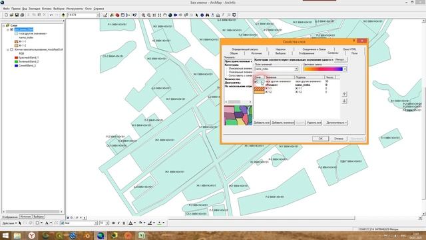Open the map scale dropdown
The height and width of the screenshot is (240, 426).
[x=98, y=15]
